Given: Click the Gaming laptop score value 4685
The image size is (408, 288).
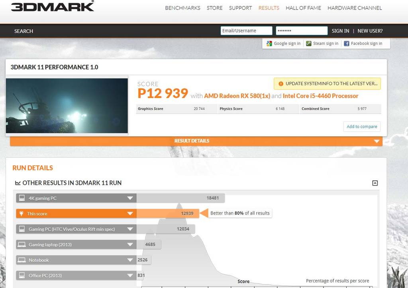Looking at the screenshot, I should [x=150, y=244].
